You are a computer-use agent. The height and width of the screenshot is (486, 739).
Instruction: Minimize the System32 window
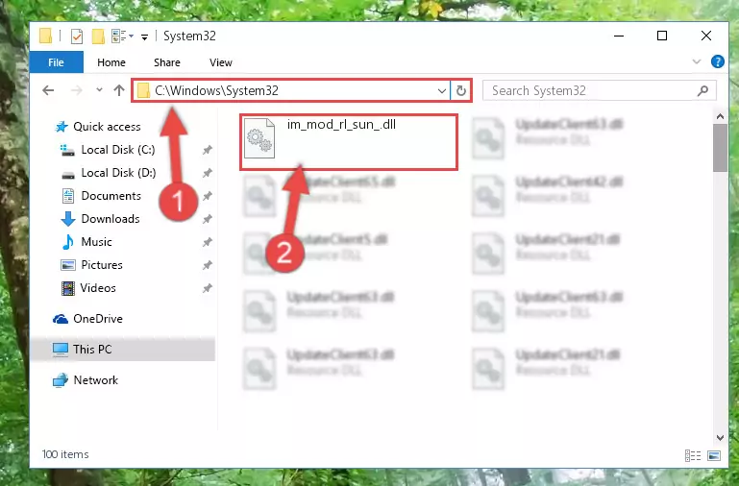(619, 36)
